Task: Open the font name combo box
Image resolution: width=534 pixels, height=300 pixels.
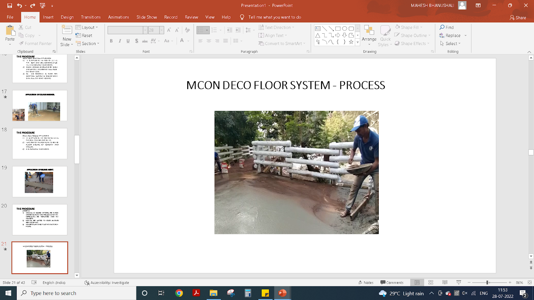Action: [127, 30]
